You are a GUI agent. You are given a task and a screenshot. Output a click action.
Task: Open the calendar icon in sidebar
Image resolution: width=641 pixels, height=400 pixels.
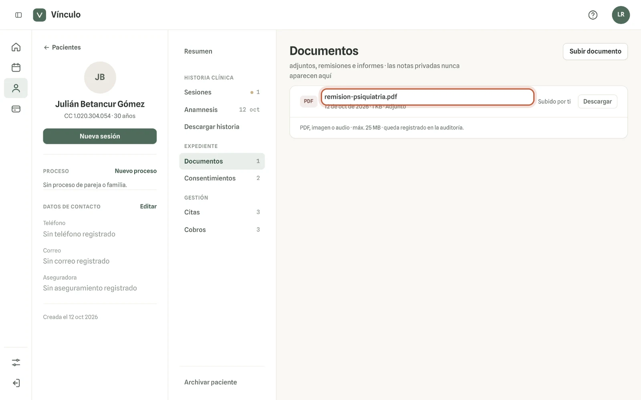(x=16, y=67)
